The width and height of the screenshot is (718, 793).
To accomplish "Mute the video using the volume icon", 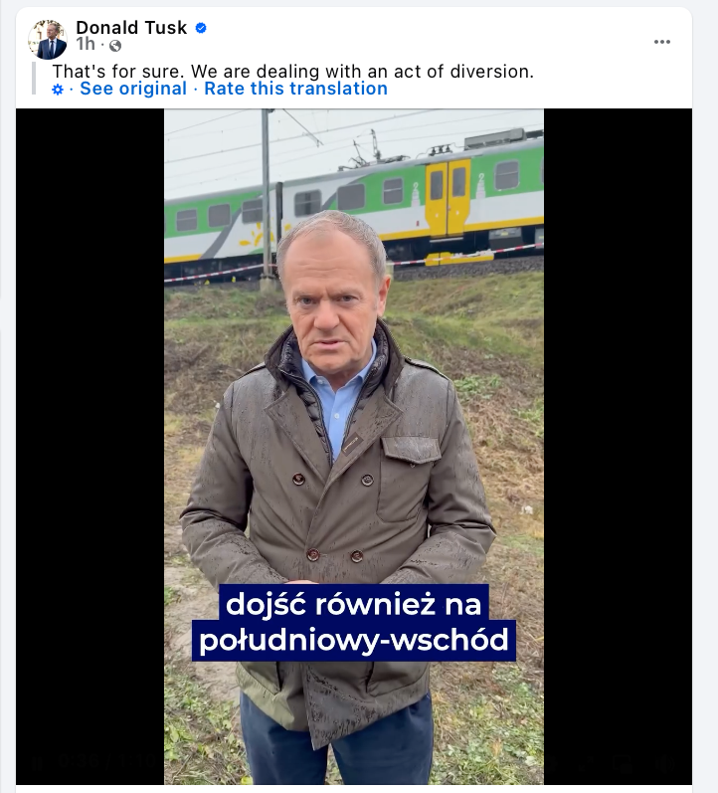I will tap(666, 762).
